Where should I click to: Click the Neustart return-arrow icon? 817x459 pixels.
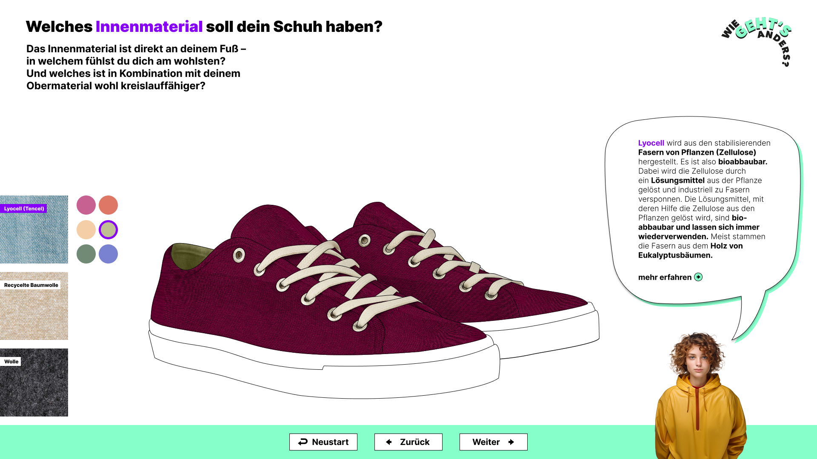click(303, 442)
